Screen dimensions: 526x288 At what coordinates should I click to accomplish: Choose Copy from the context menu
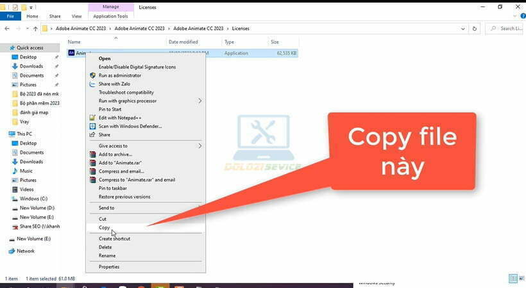coord(104,227)
